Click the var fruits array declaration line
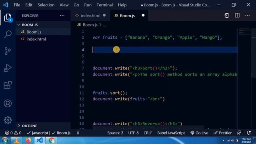 pos(157,38)
